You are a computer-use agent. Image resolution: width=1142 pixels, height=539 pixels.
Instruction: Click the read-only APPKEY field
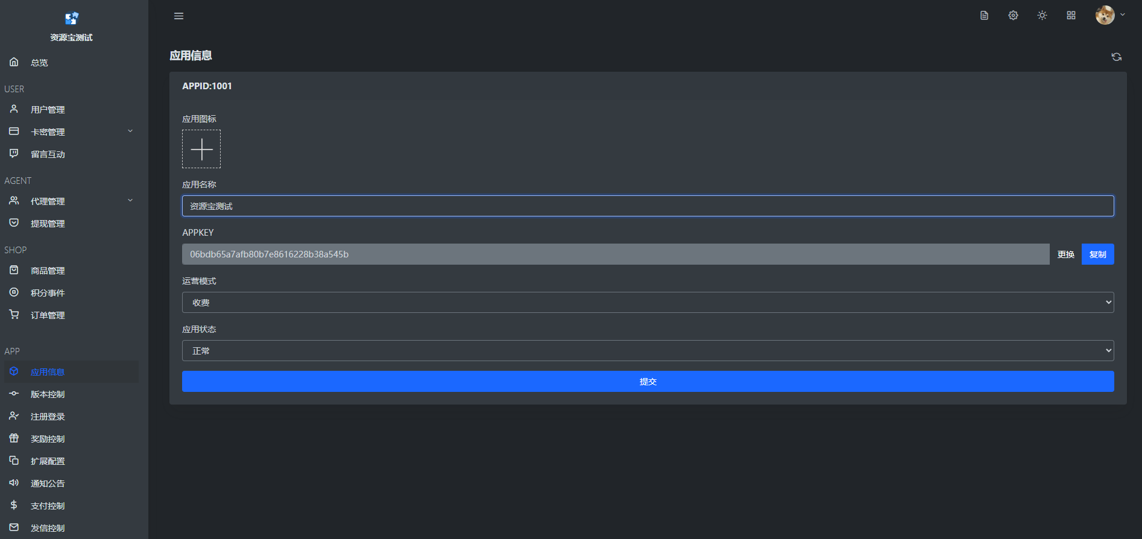click(x=616, y=254)
